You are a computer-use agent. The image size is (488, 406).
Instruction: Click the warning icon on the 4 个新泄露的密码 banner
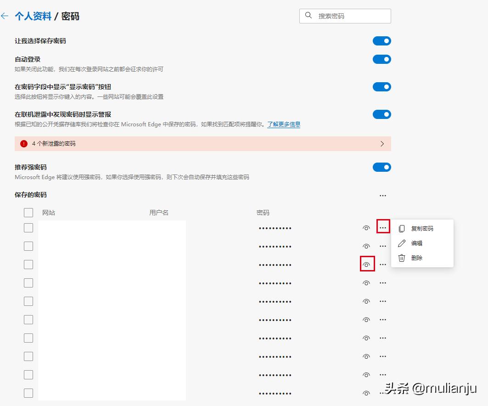click(23, 144)
